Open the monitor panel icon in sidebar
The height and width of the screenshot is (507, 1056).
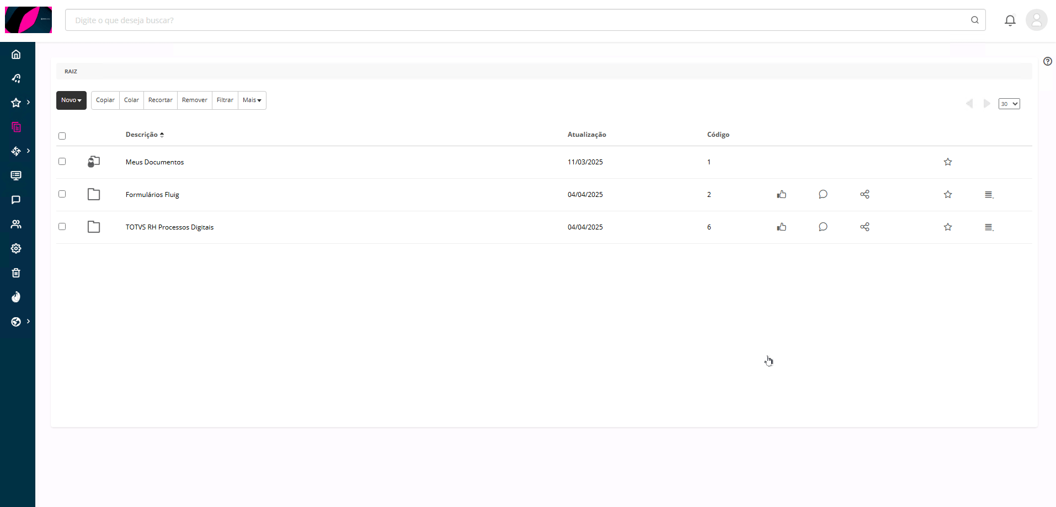click(16, 175)
